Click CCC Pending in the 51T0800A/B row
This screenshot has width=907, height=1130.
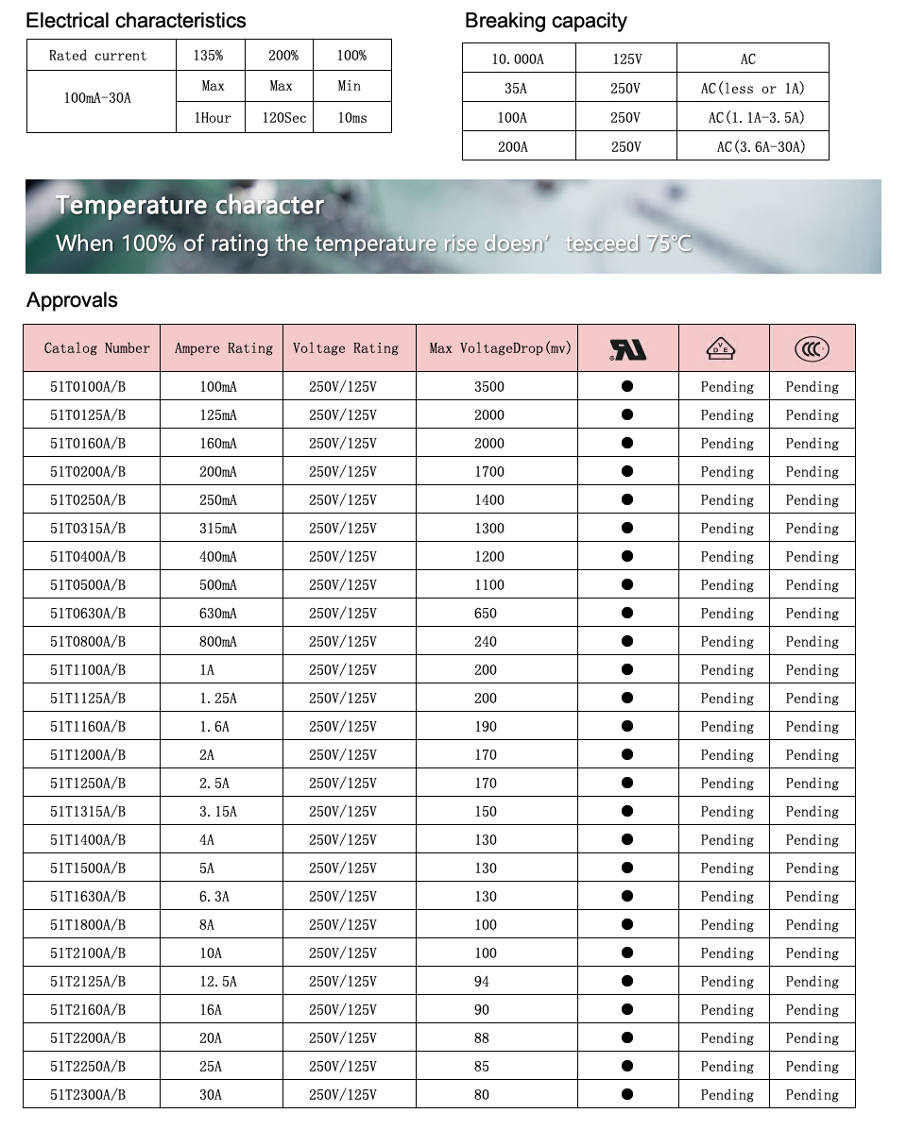click(x=812, y=641)
